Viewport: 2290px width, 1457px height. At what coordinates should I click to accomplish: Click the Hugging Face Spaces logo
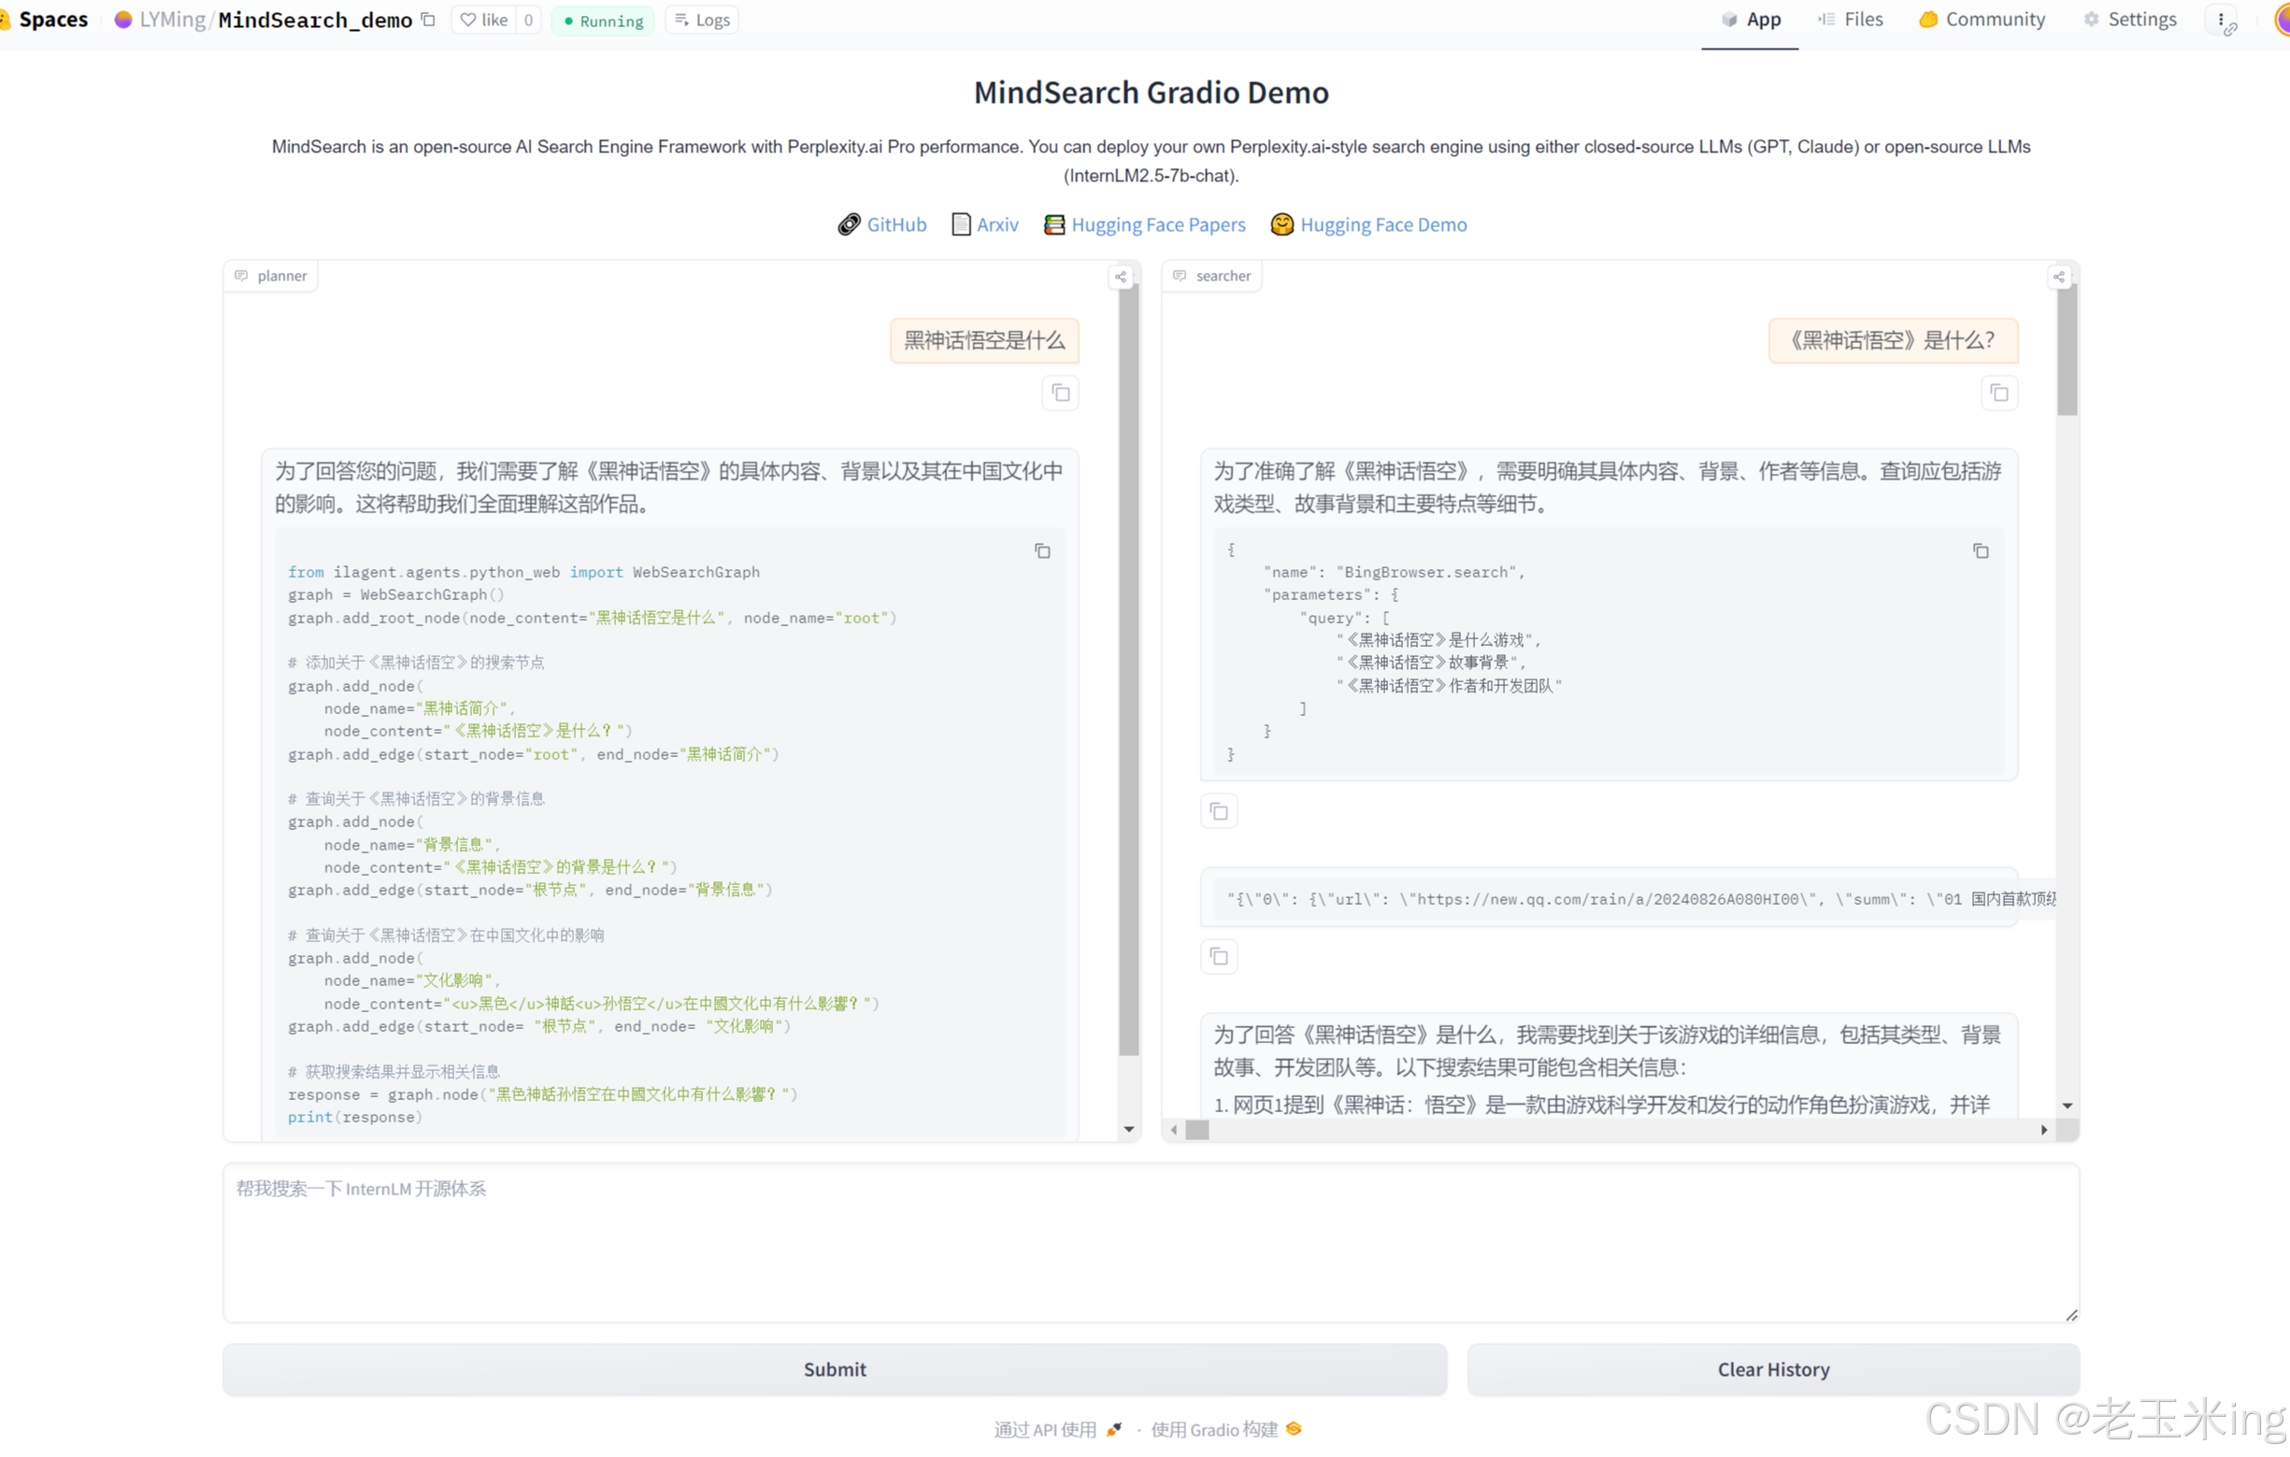click(7, 19)
